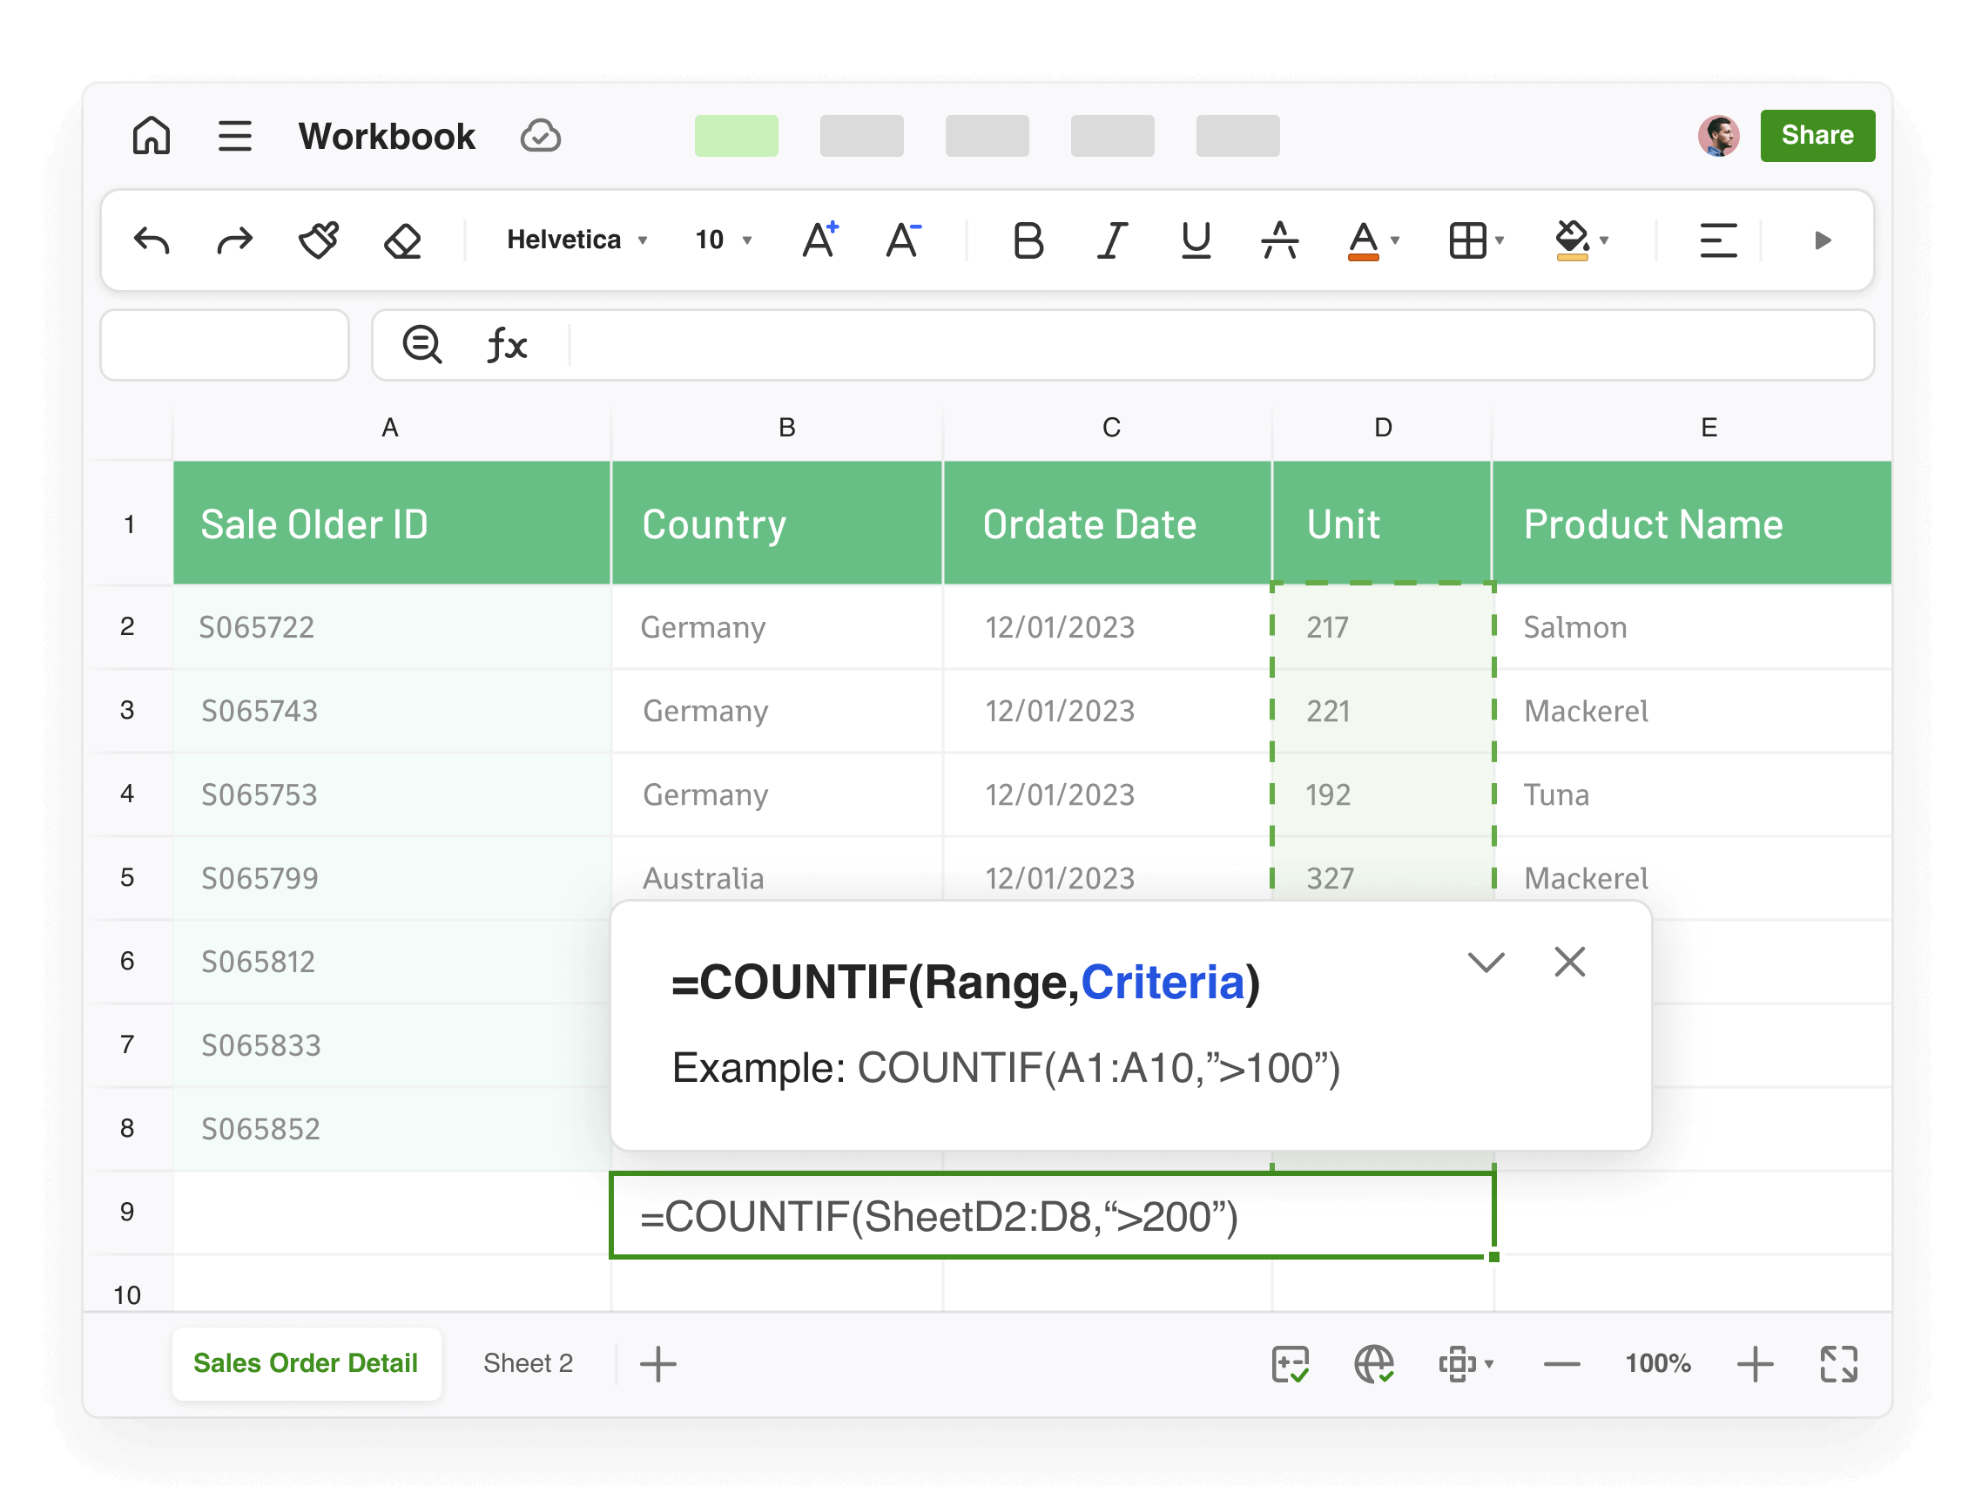Apply the red font color
1975x1500 pixels.
click(x=1364, y=240)
